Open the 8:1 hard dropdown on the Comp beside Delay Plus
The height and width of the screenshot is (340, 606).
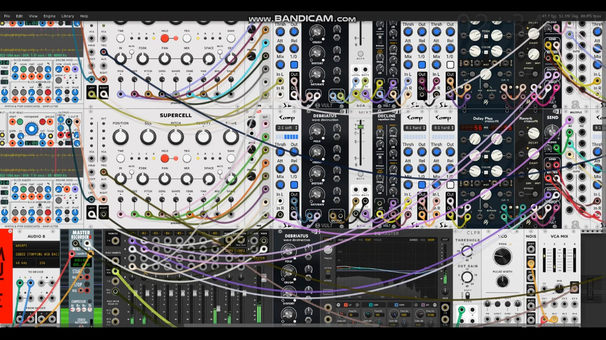pyautogui.click(x=443, y=128)
